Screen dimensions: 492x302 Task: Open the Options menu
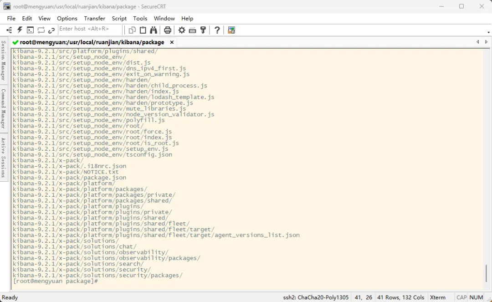click(x=67, y=19)
